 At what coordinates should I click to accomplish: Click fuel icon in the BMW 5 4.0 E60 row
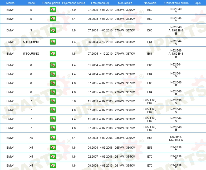point(53,10)
